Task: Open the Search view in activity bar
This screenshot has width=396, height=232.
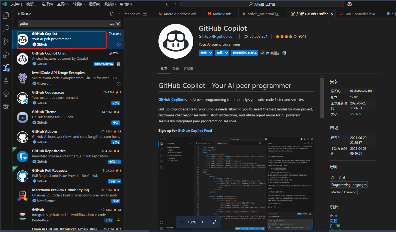Action: tap(6, 28)
